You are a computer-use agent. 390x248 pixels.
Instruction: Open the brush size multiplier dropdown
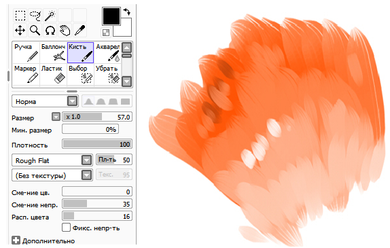[x=56, y=117]
